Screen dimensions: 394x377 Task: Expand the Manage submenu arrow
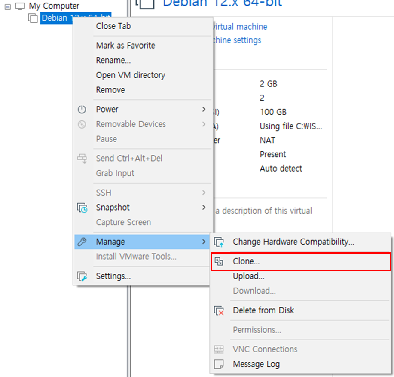pyautogui.click(x=204, y=242)
